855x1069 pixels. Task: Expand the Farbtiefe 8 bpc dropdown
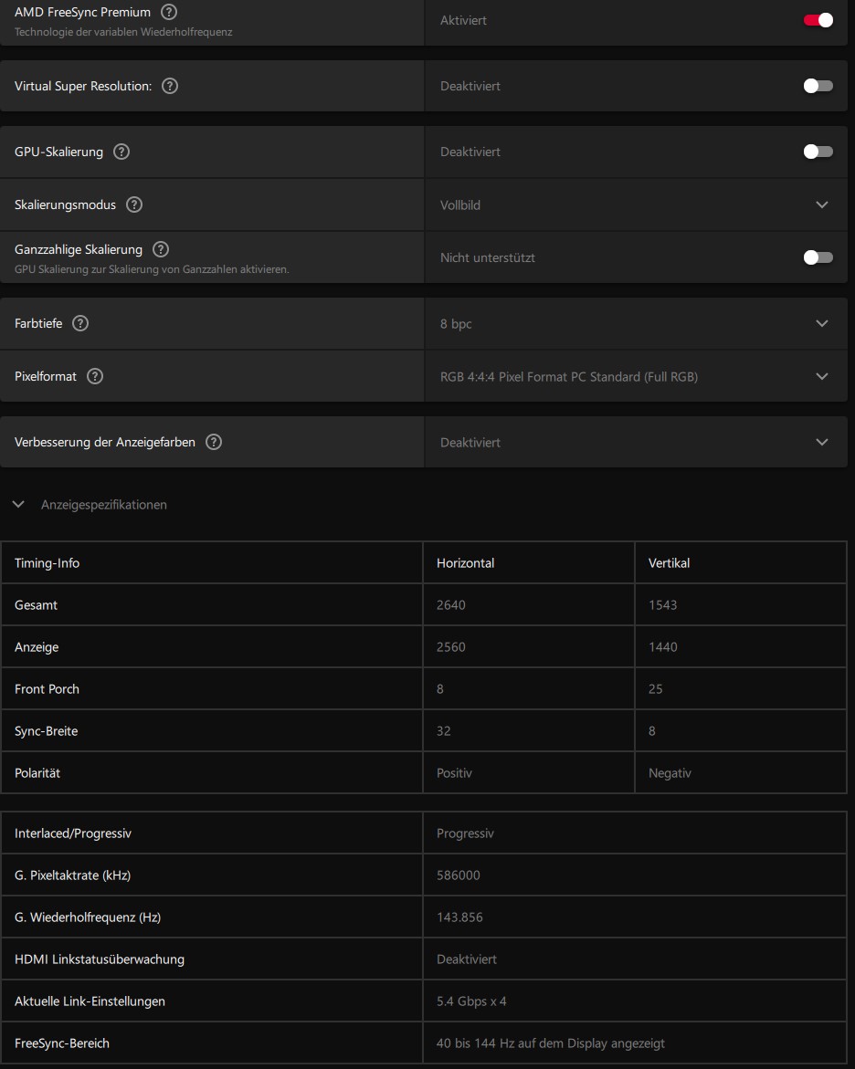[821, 323]
